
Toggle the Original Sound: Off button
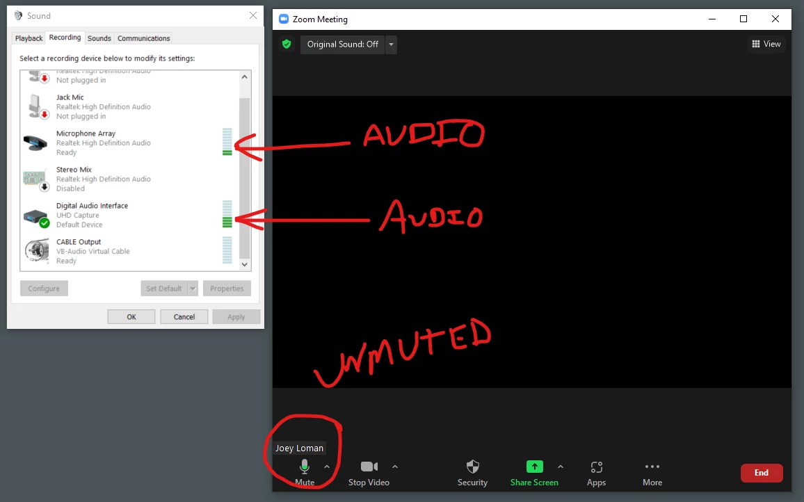pos(342,44)
